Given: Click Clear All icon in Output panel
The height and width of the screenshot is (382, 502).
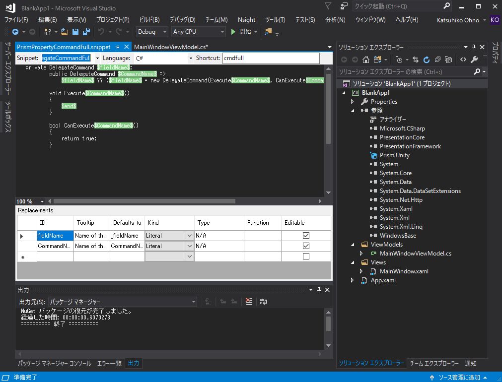Looking at the screenshot, I should (x=249, y=302).
